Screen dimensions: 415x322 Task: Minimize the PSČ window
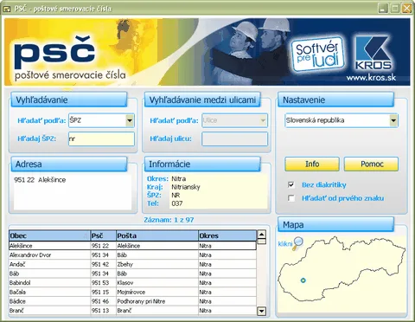pyautogui.click(x=383, y=9)
